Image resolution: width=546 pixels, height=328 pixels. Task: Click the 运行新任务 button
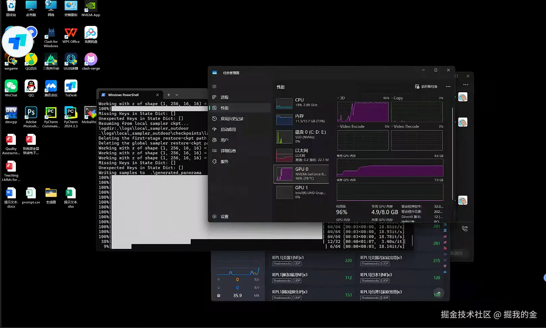point(427,87)
